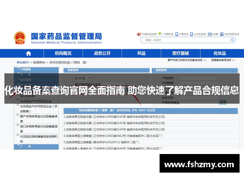Click the phone icon beside 中国药监
Image resolution: width=244 pixels, height=177 pixels.
click(177, 34)
